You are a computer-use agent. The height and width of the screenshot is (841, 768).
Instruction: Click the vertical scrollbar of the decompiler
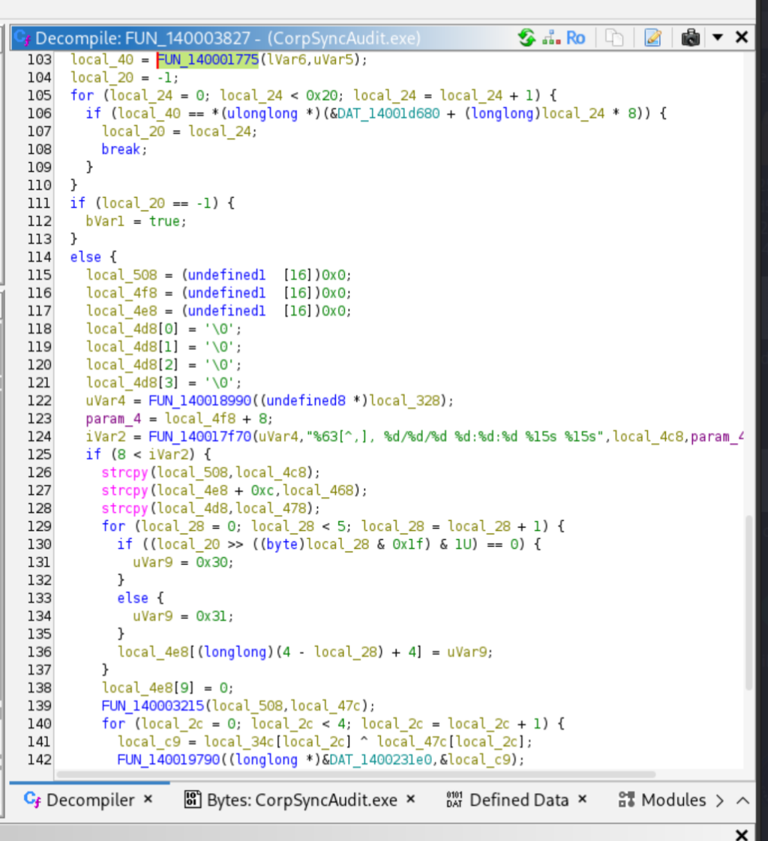point(749,602)
